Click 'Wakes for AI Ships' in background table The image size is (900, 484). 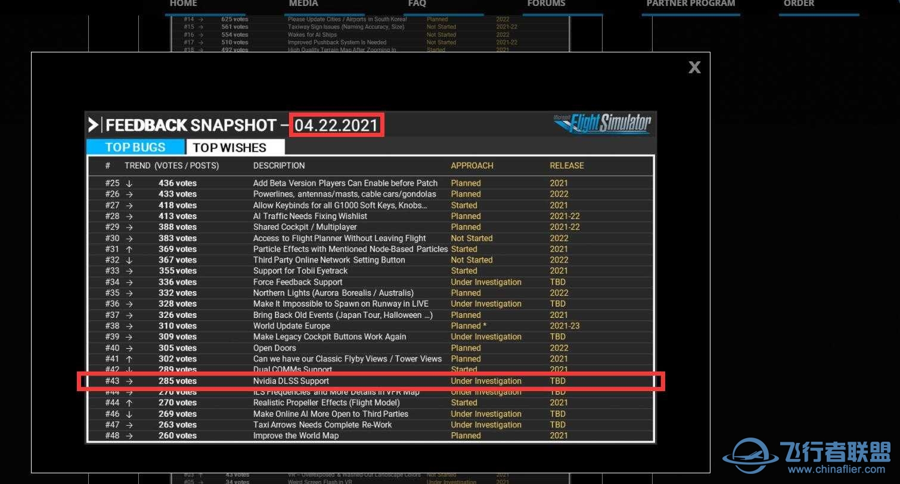(312, 35)
